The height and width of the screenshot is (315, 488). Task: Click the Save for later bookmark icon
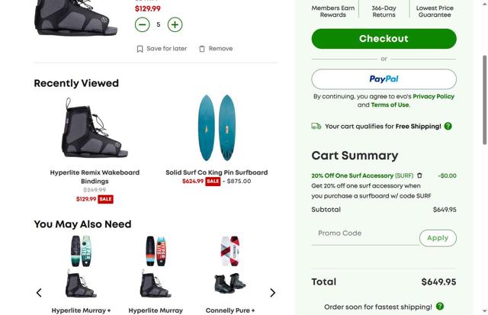coord(140,49)
